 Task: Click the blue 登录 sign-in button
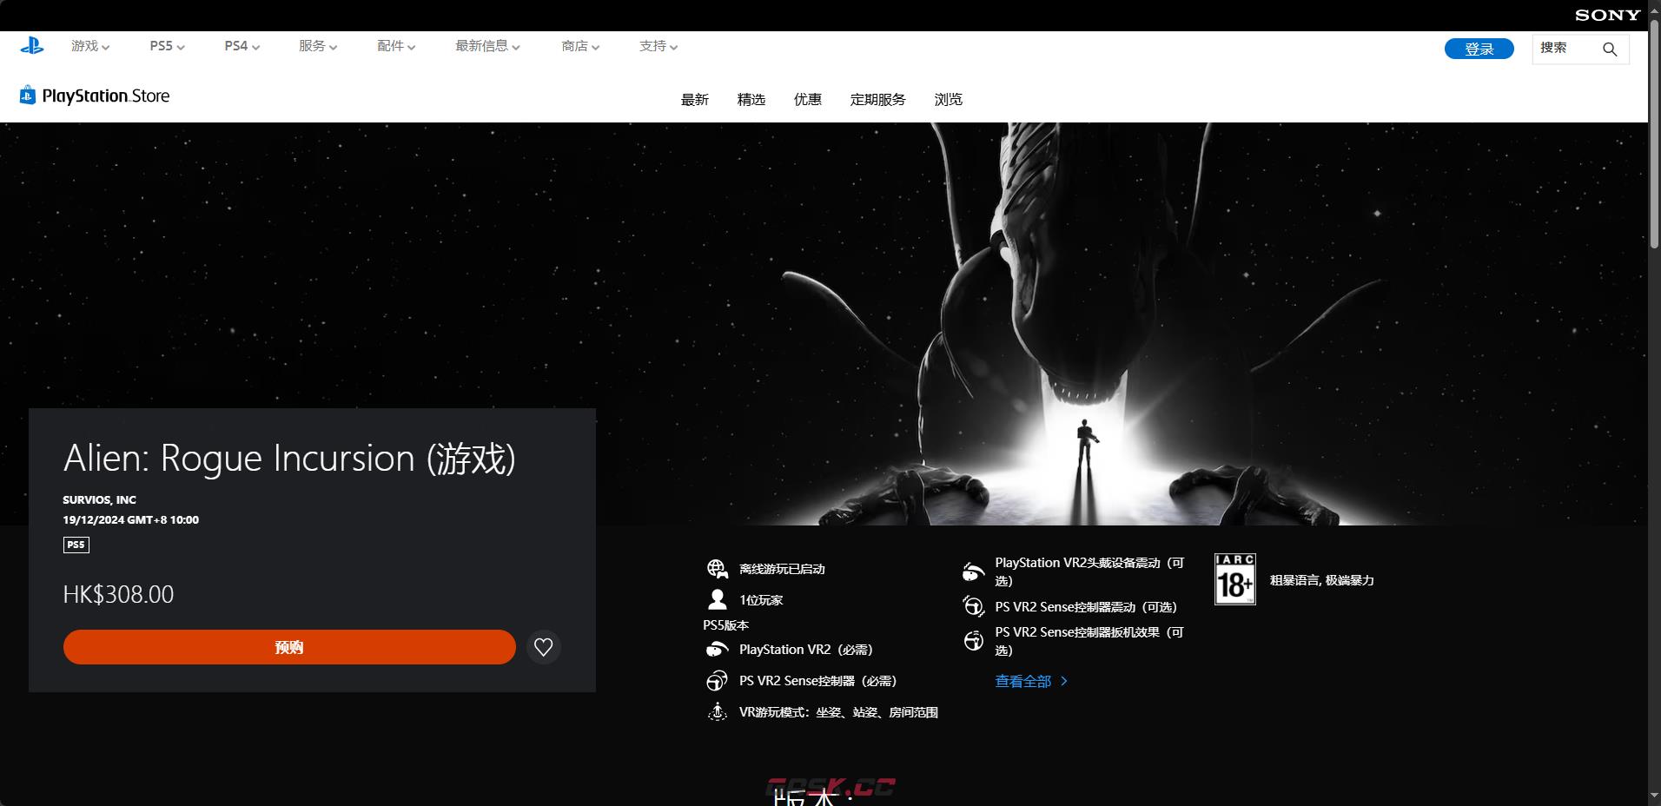point(1479,50)
